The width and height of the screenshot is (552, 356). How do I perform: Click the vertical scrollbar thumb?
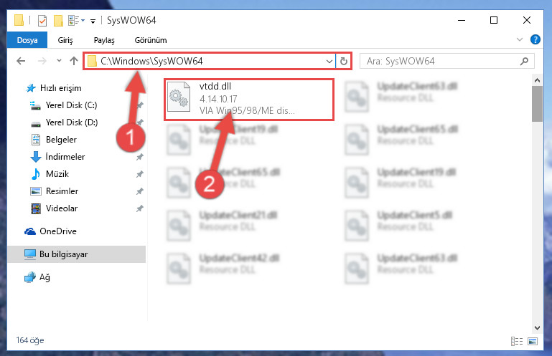click(x=537, y=104)
